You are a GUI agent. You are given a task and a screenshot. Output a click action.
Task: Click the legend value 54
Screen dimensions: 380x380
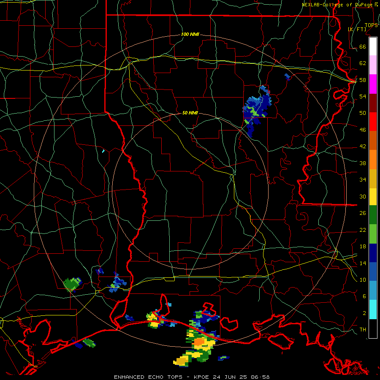(363, 96)
